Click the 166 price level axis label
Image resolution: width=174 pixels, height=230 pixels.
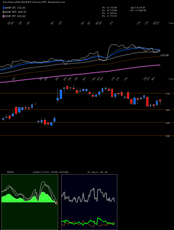(168, 110)
